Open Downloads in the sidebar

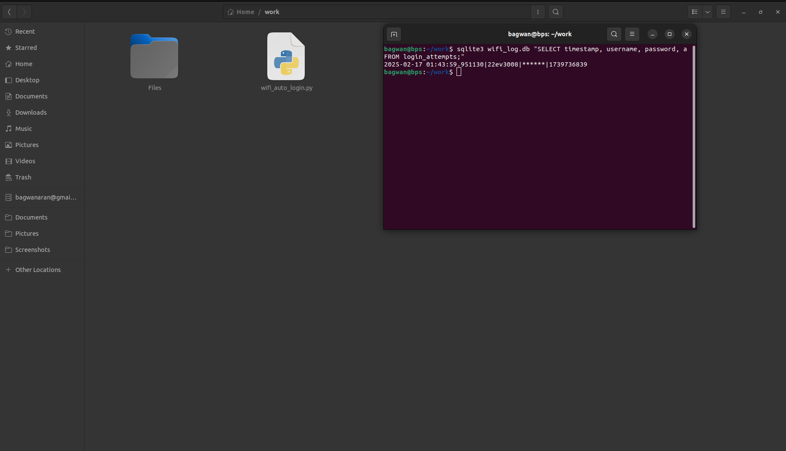[42, 113]
